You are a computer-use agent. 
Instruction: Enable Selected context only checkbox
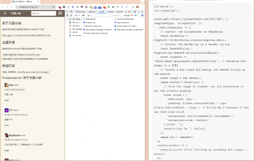pos(84,26)
